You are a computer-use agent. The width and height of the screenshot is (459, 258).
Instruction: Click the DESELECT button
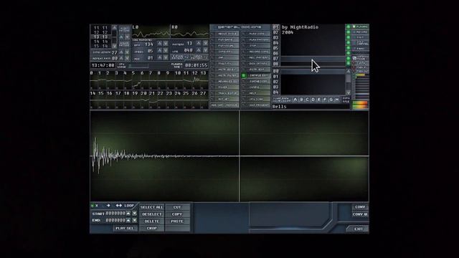pos(151,214)
